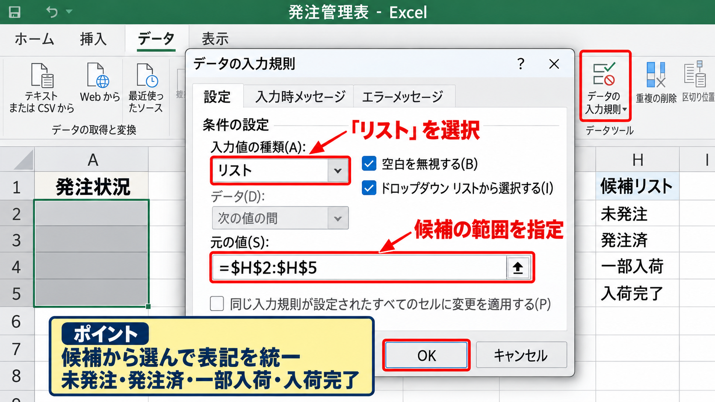Screen dimensions: 715x402
Task: Click the Save icon in title bar
Action: click(15, 12)
